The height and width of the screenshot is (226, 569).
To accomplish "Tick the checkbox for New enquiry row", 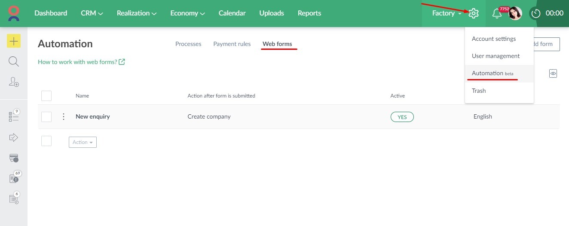I will [x=46, y=116].
